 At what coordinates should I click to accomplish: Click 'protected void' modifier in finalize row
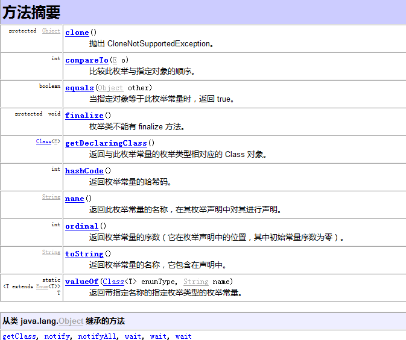click(37, 114)
